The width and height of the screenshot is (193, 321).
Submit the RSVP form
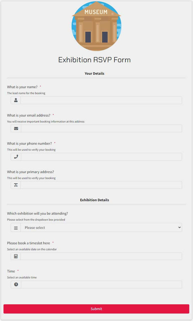[96, 309]
